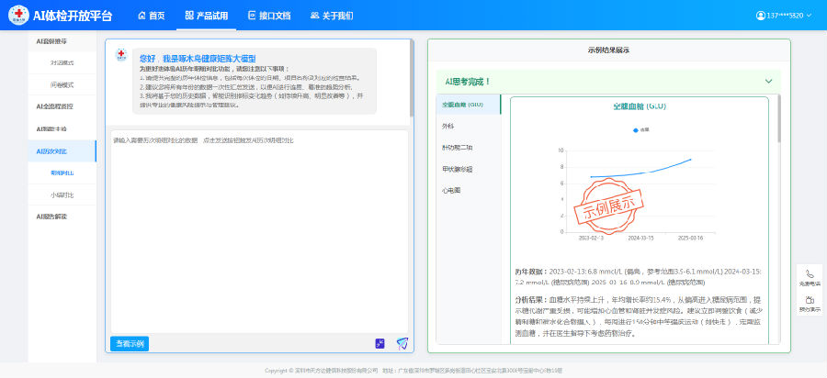Toggle the blue chart legend marker

tap(636, 129)
